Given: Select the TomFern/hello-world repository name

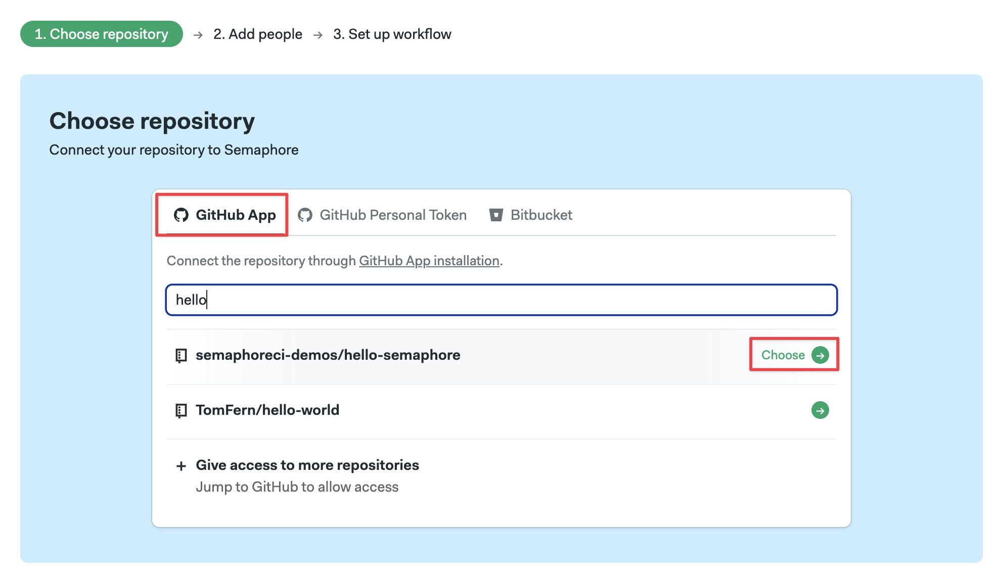Looking at the screenshot, I should point(267,410).
